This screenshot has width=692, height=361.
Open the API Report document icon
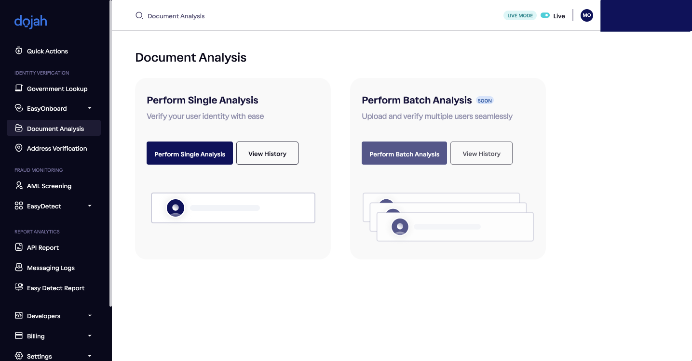point(19,247)
